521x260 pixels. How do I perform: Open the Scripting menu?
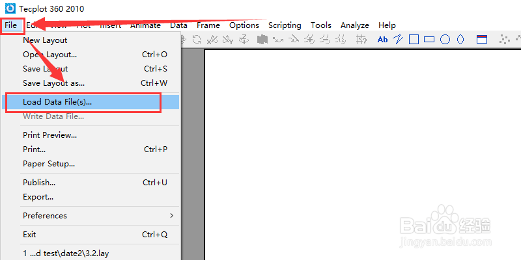(285, 25)
